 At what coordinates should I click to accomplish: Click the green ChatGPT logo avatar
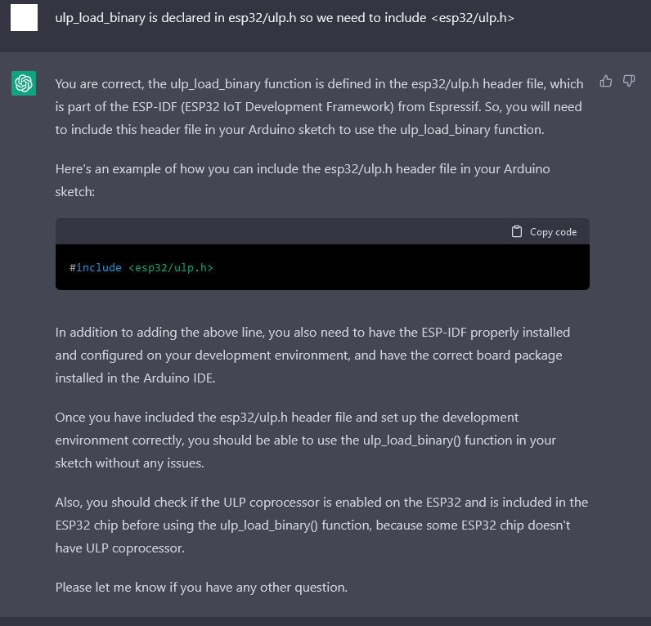click(24, 83)
